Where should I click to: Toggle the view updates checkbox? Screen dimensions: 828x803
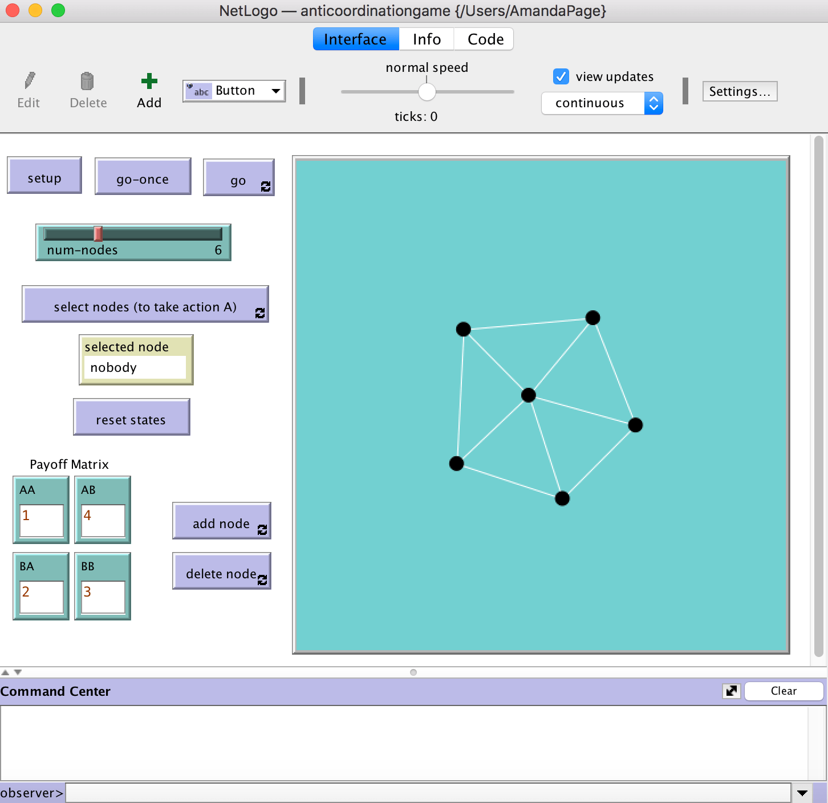(x=561, y=76)
